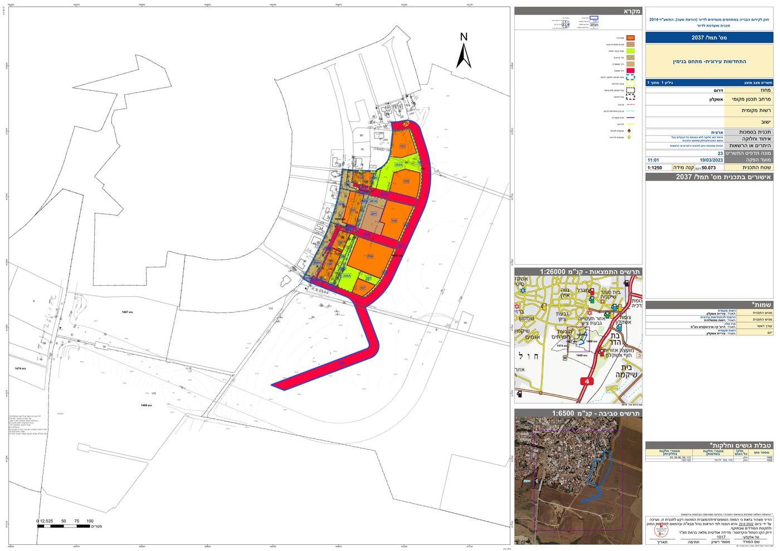
Task: Click plot label 107 on the map
Action: pos(363,287)
